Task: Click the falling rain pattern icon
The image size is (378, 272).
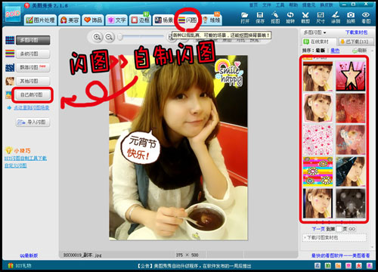Action: click(x=10, y=67)
